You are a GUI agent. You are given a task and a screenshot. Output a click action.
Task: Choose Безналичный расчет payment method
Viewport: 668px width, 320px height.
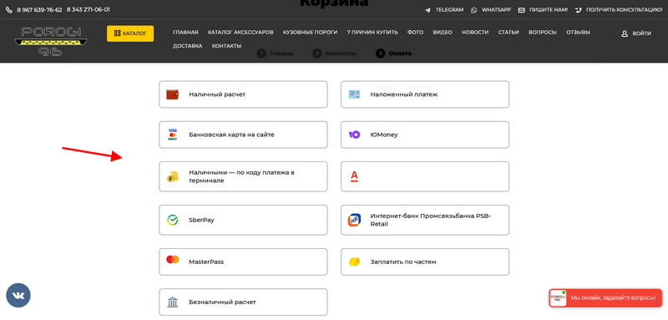[243, 302]
